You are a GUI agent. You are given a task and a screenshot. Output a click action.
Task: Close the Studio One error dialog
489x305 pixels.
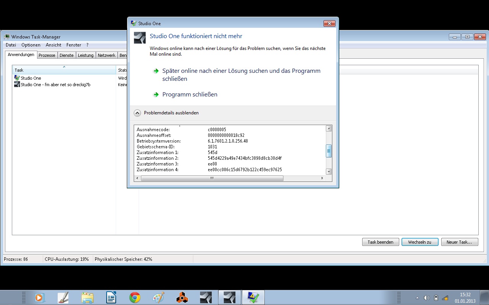click(329, 23)
